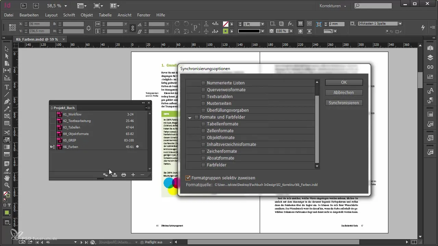438x246 pixels.
Task: Open the Datei menu
Action: click(x=9, y=15)
